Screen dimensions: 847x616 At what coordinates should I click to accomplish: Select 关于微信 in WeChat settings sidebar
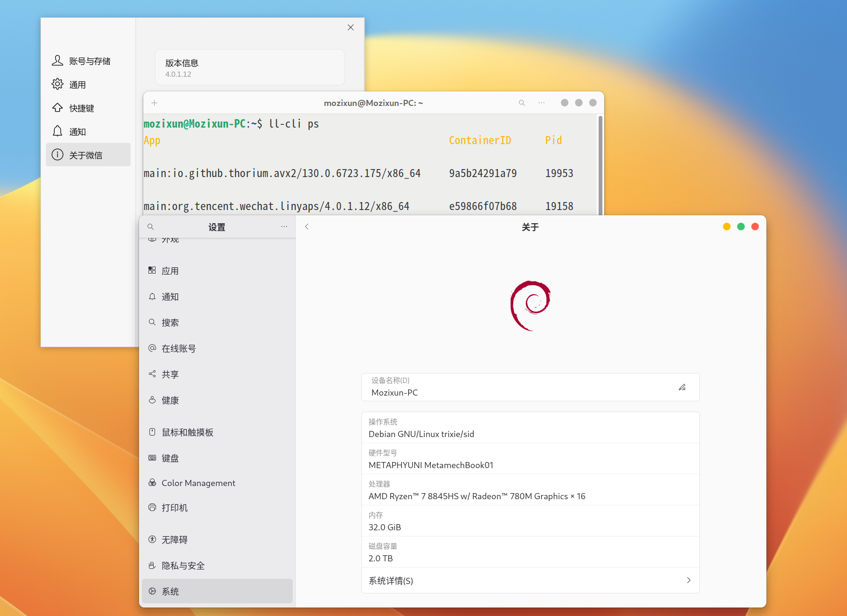point(88,154)
